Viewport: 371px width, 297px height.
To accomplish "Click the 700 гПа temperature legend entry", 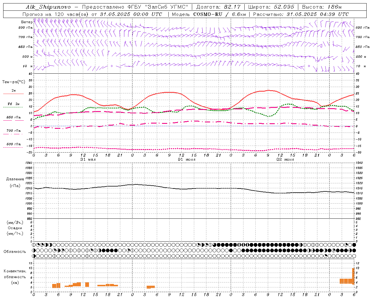I will pyautogui.click(x=13, y=131).
